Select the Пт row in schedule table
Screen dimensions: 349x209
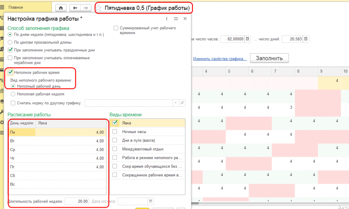click(x=57, y=167)
